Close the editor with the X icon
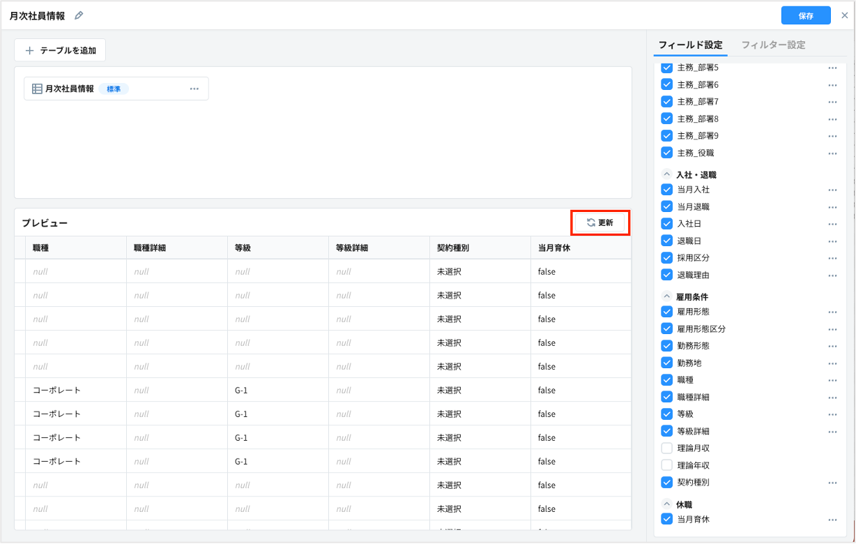 pos(845,15)
